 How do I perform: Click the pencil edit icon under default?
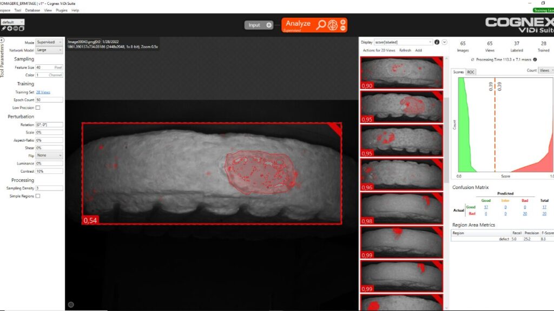4,29
